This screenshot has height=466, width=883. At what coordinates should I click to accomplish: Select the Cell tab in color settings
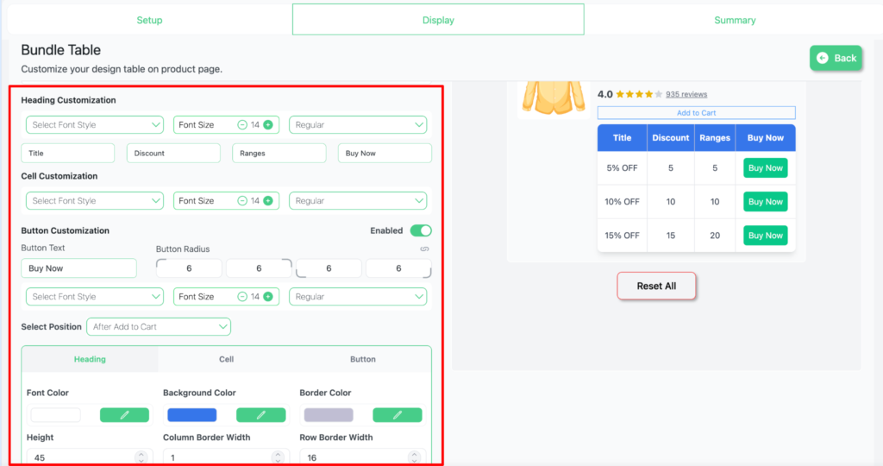click(226, 359)
